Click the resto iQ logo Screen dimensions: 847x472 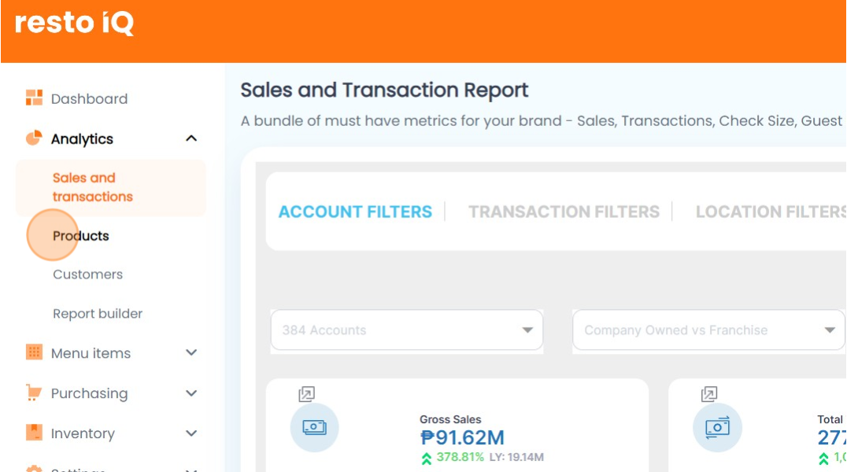tap(75, 23)
